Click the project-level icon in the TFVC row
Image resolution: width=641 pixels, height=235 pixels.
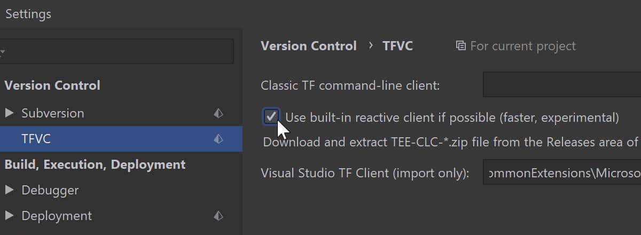pyautogui.click(x=218, y=139)
